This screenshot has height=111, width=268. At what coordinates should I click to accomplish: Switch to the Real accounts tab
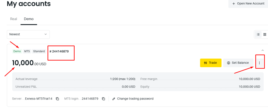[x=14, y=19]
